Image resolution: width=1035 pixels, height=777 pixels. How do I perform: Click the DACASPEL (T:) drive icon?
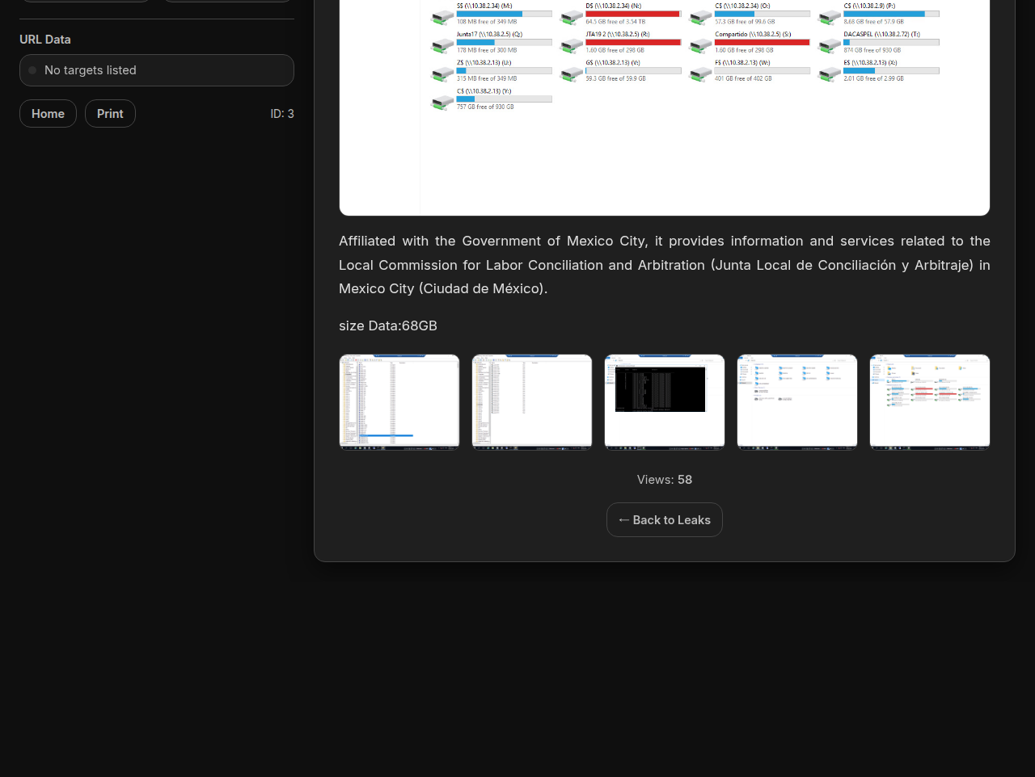click(830, 46)
